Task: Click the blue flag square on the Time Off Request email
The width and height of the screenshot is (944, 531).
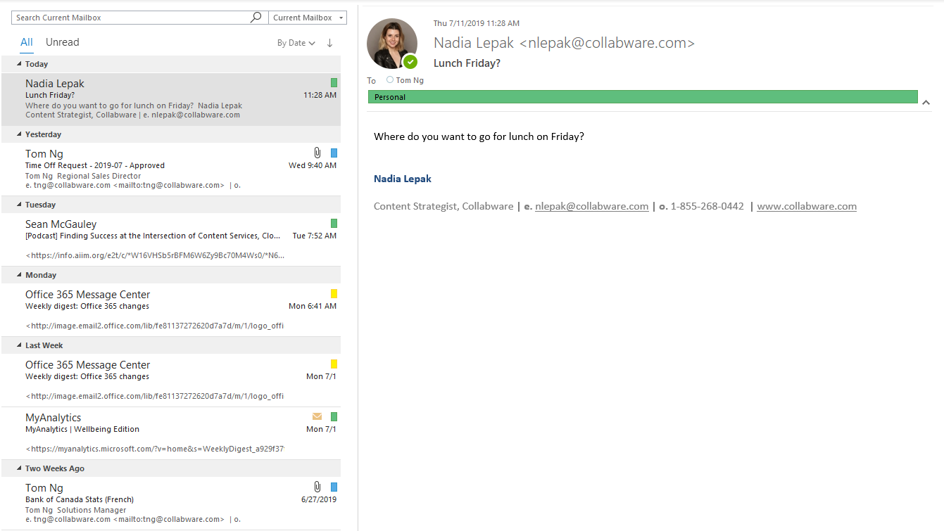Action: 333,153
